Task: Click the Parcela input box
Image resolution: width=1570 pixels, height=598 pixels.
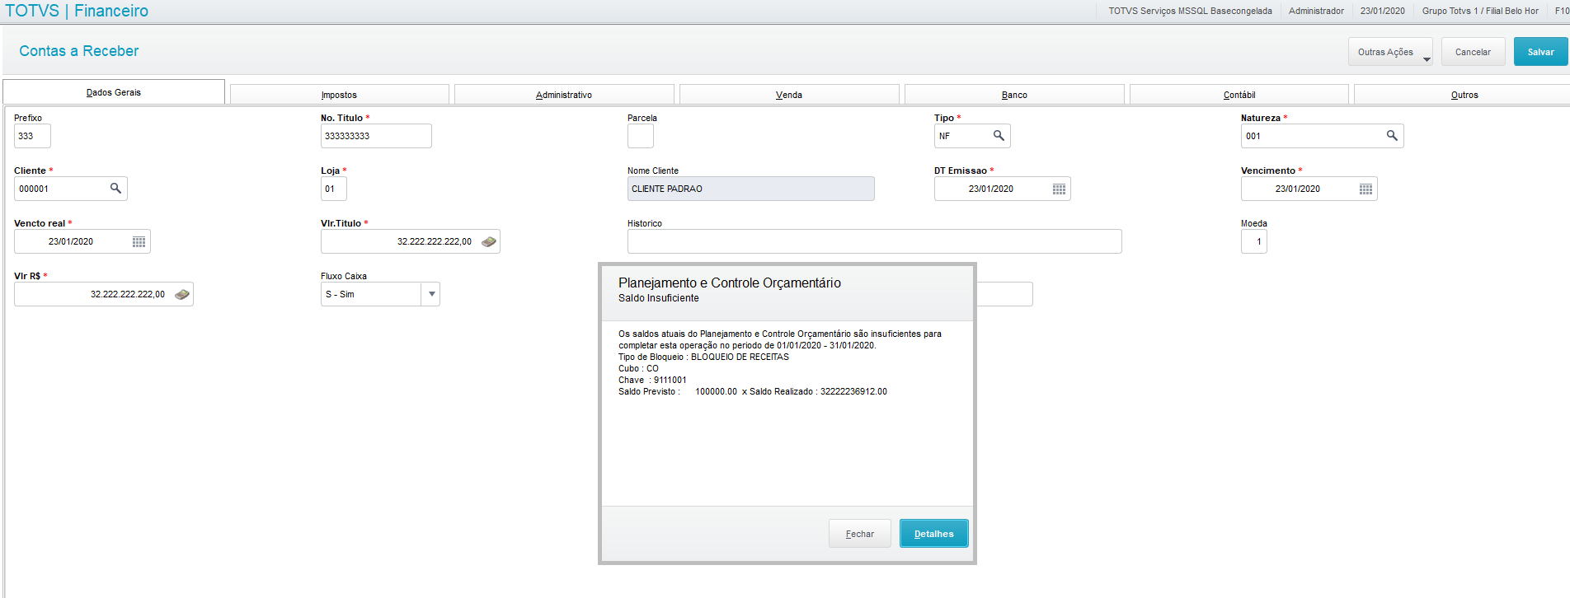Action: [x=640, y=136]
